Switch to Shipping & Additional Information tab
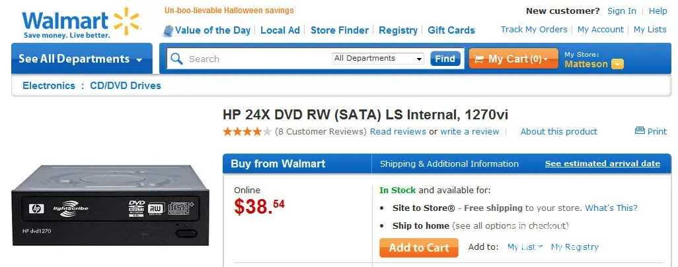The image size is (678, 267). tap(449, 163)
